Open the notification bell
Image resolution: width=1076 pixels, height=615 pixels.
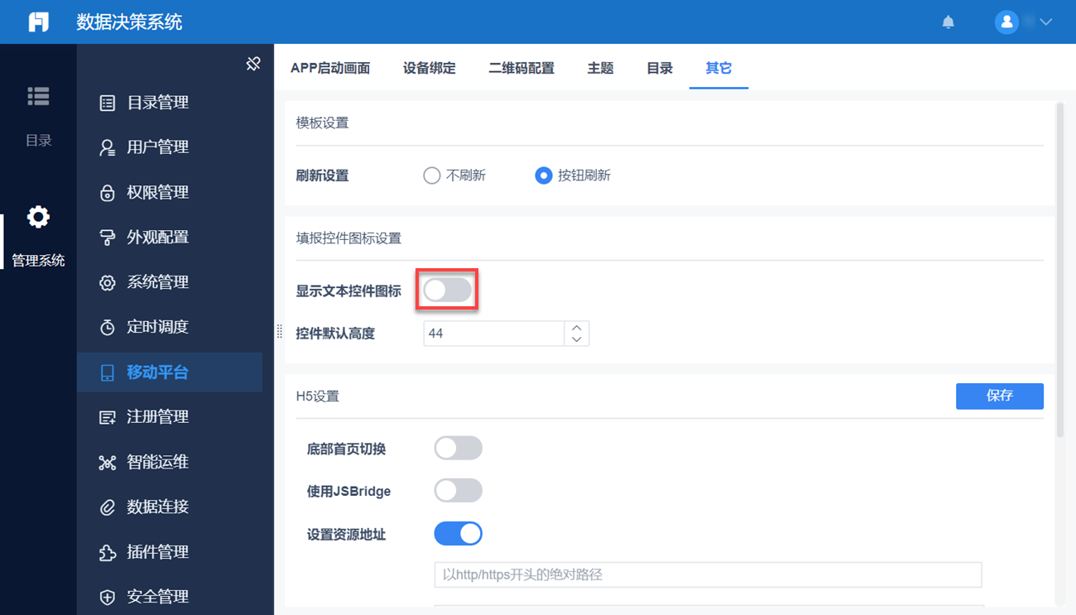(949, 22)
